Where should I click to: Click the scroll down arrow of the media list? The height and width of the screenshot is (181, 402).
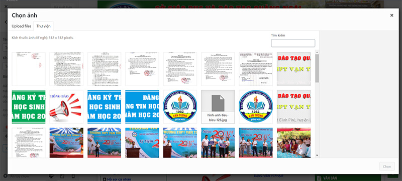click(x=317, y=155)
